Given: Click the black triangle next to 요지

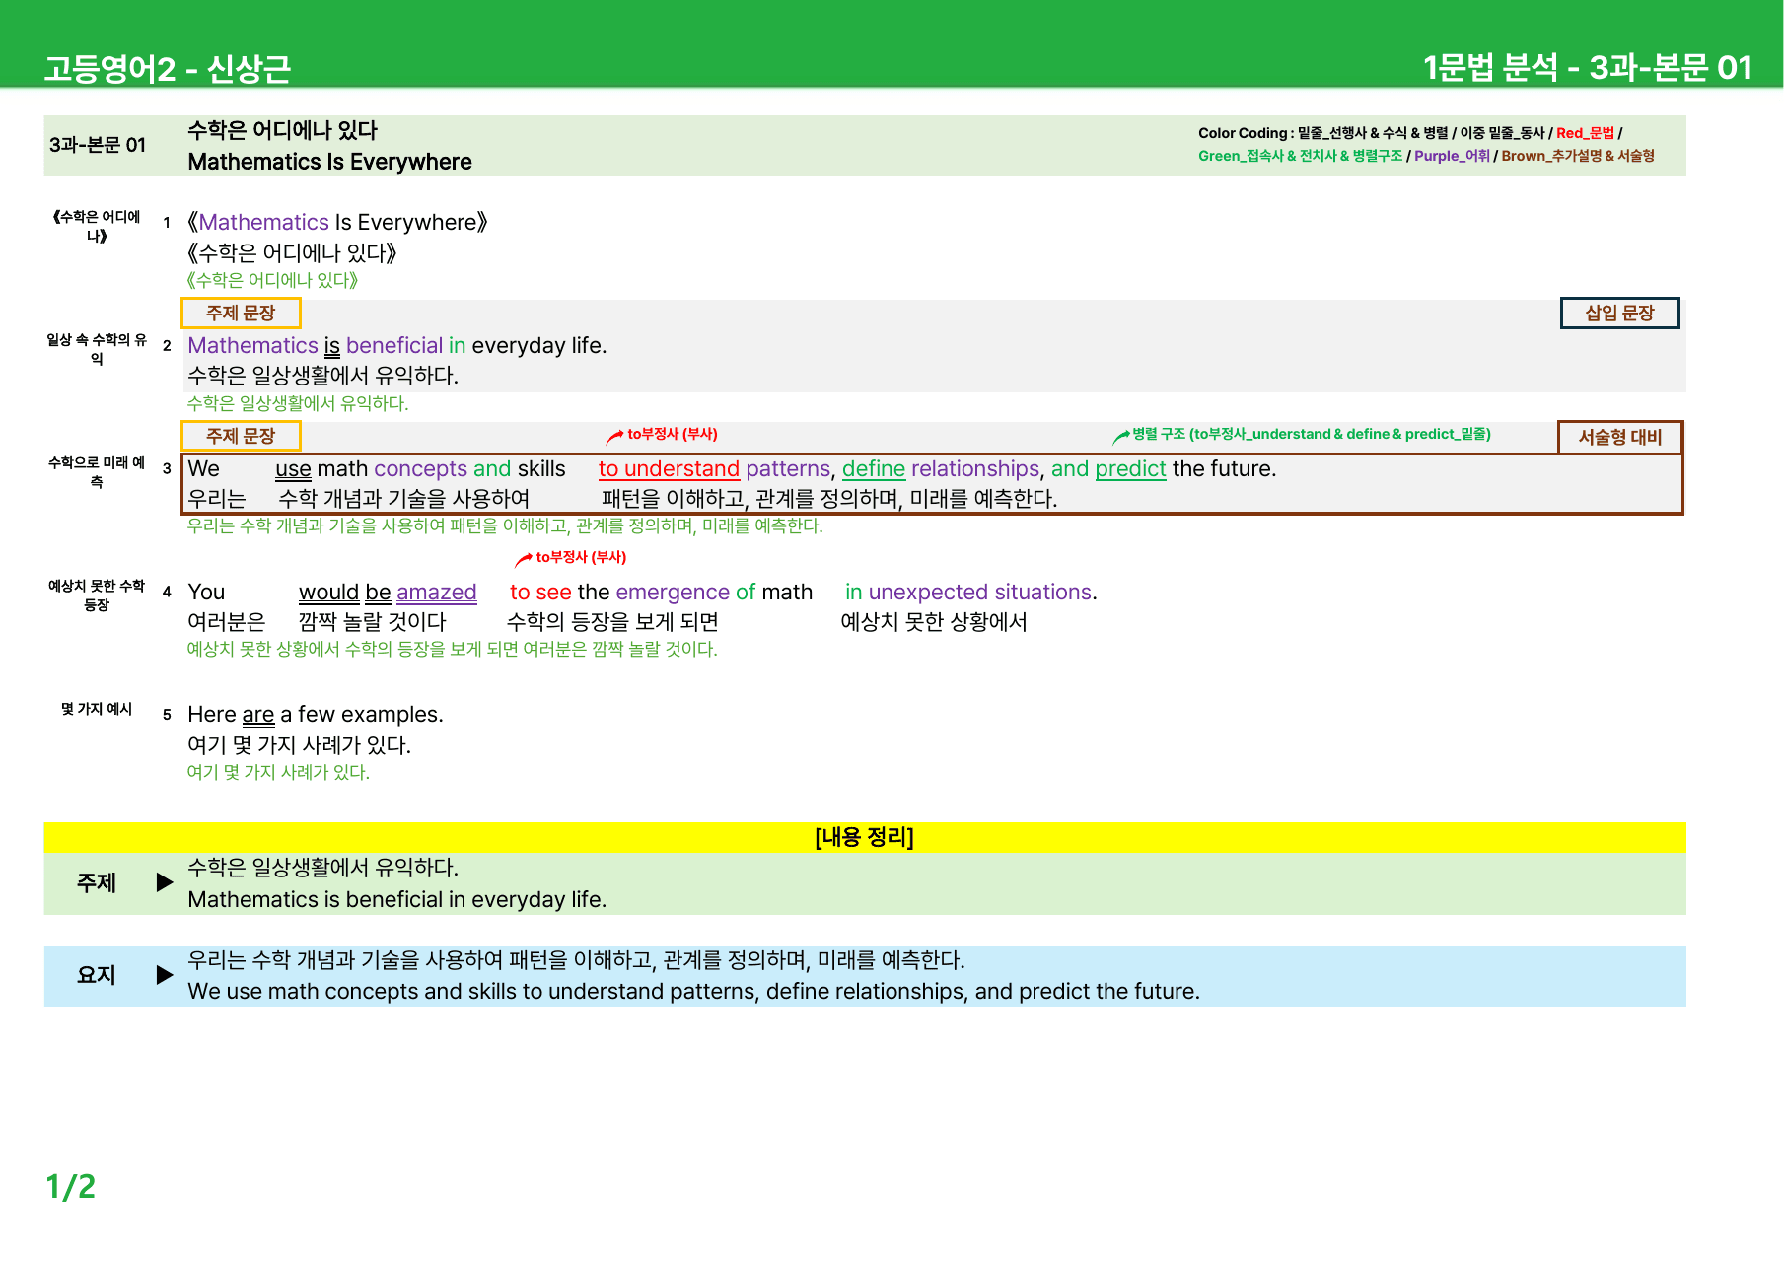Looking at the screenshot, I should pyautogui.click(x=165, y=975).
